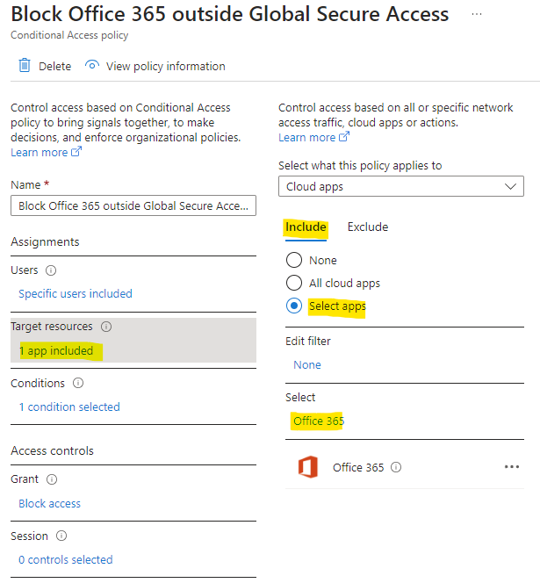Open the Cloud apps dropdown
The image size is (540, 583).
[x=401, y=186]
